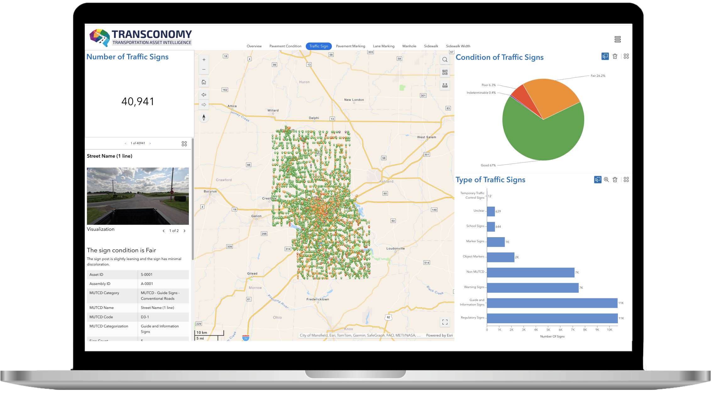
Task: Toggle selection mode on Condition of Traffic Signs
Action: (x=605, y=56)
